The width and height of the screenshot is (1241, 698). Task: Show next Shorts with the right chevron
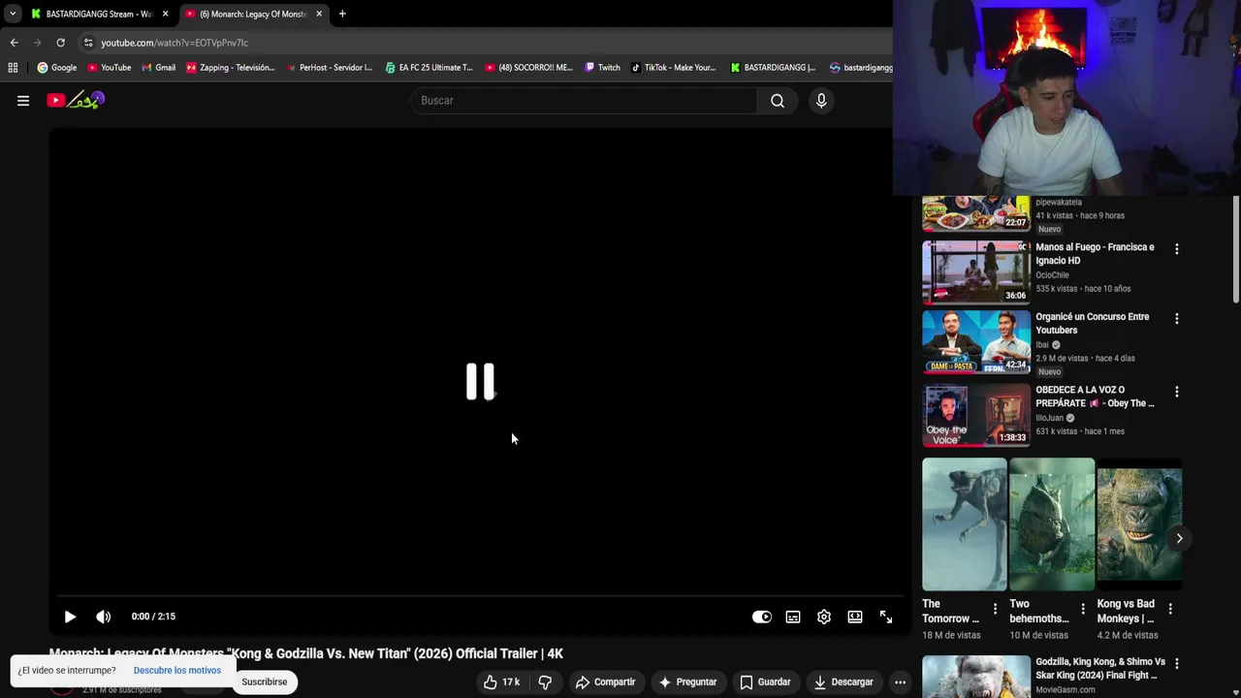1179,538
